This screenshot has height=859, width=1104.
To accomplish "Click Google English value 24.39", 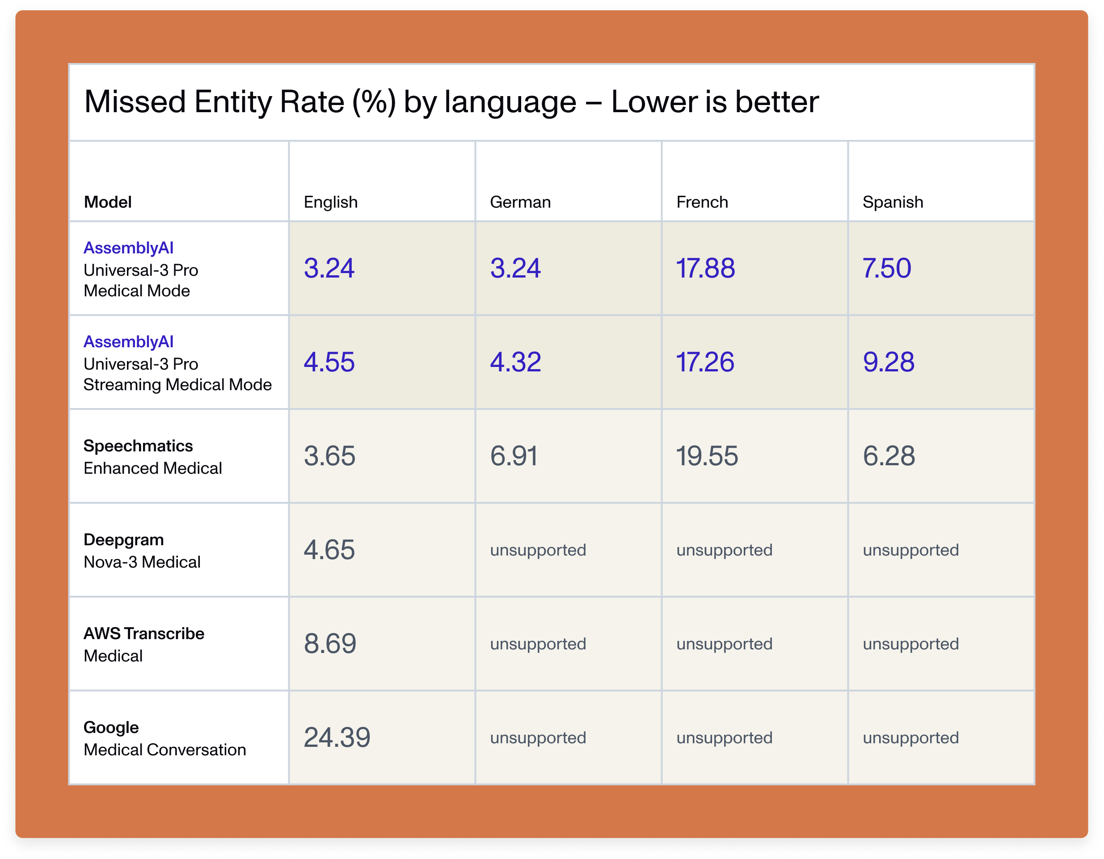I will [x=337, y=737].
